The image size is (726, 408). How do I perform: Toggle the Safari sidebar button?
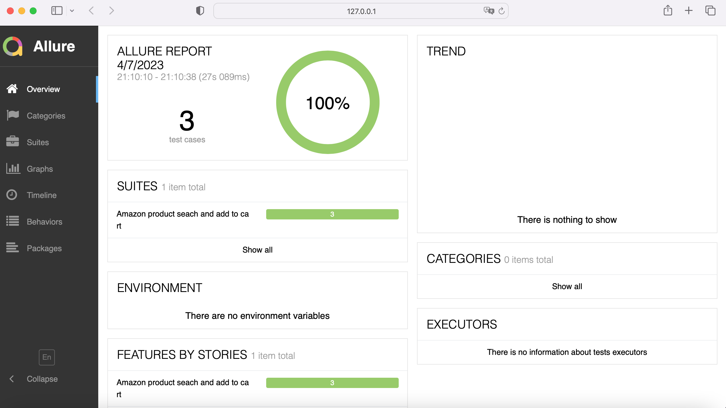point(57,11)
